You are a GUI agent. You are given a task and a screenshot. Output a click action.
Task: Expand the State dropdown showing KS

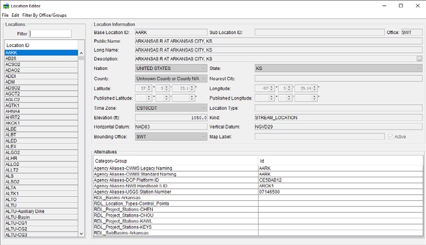click(338, 68)
